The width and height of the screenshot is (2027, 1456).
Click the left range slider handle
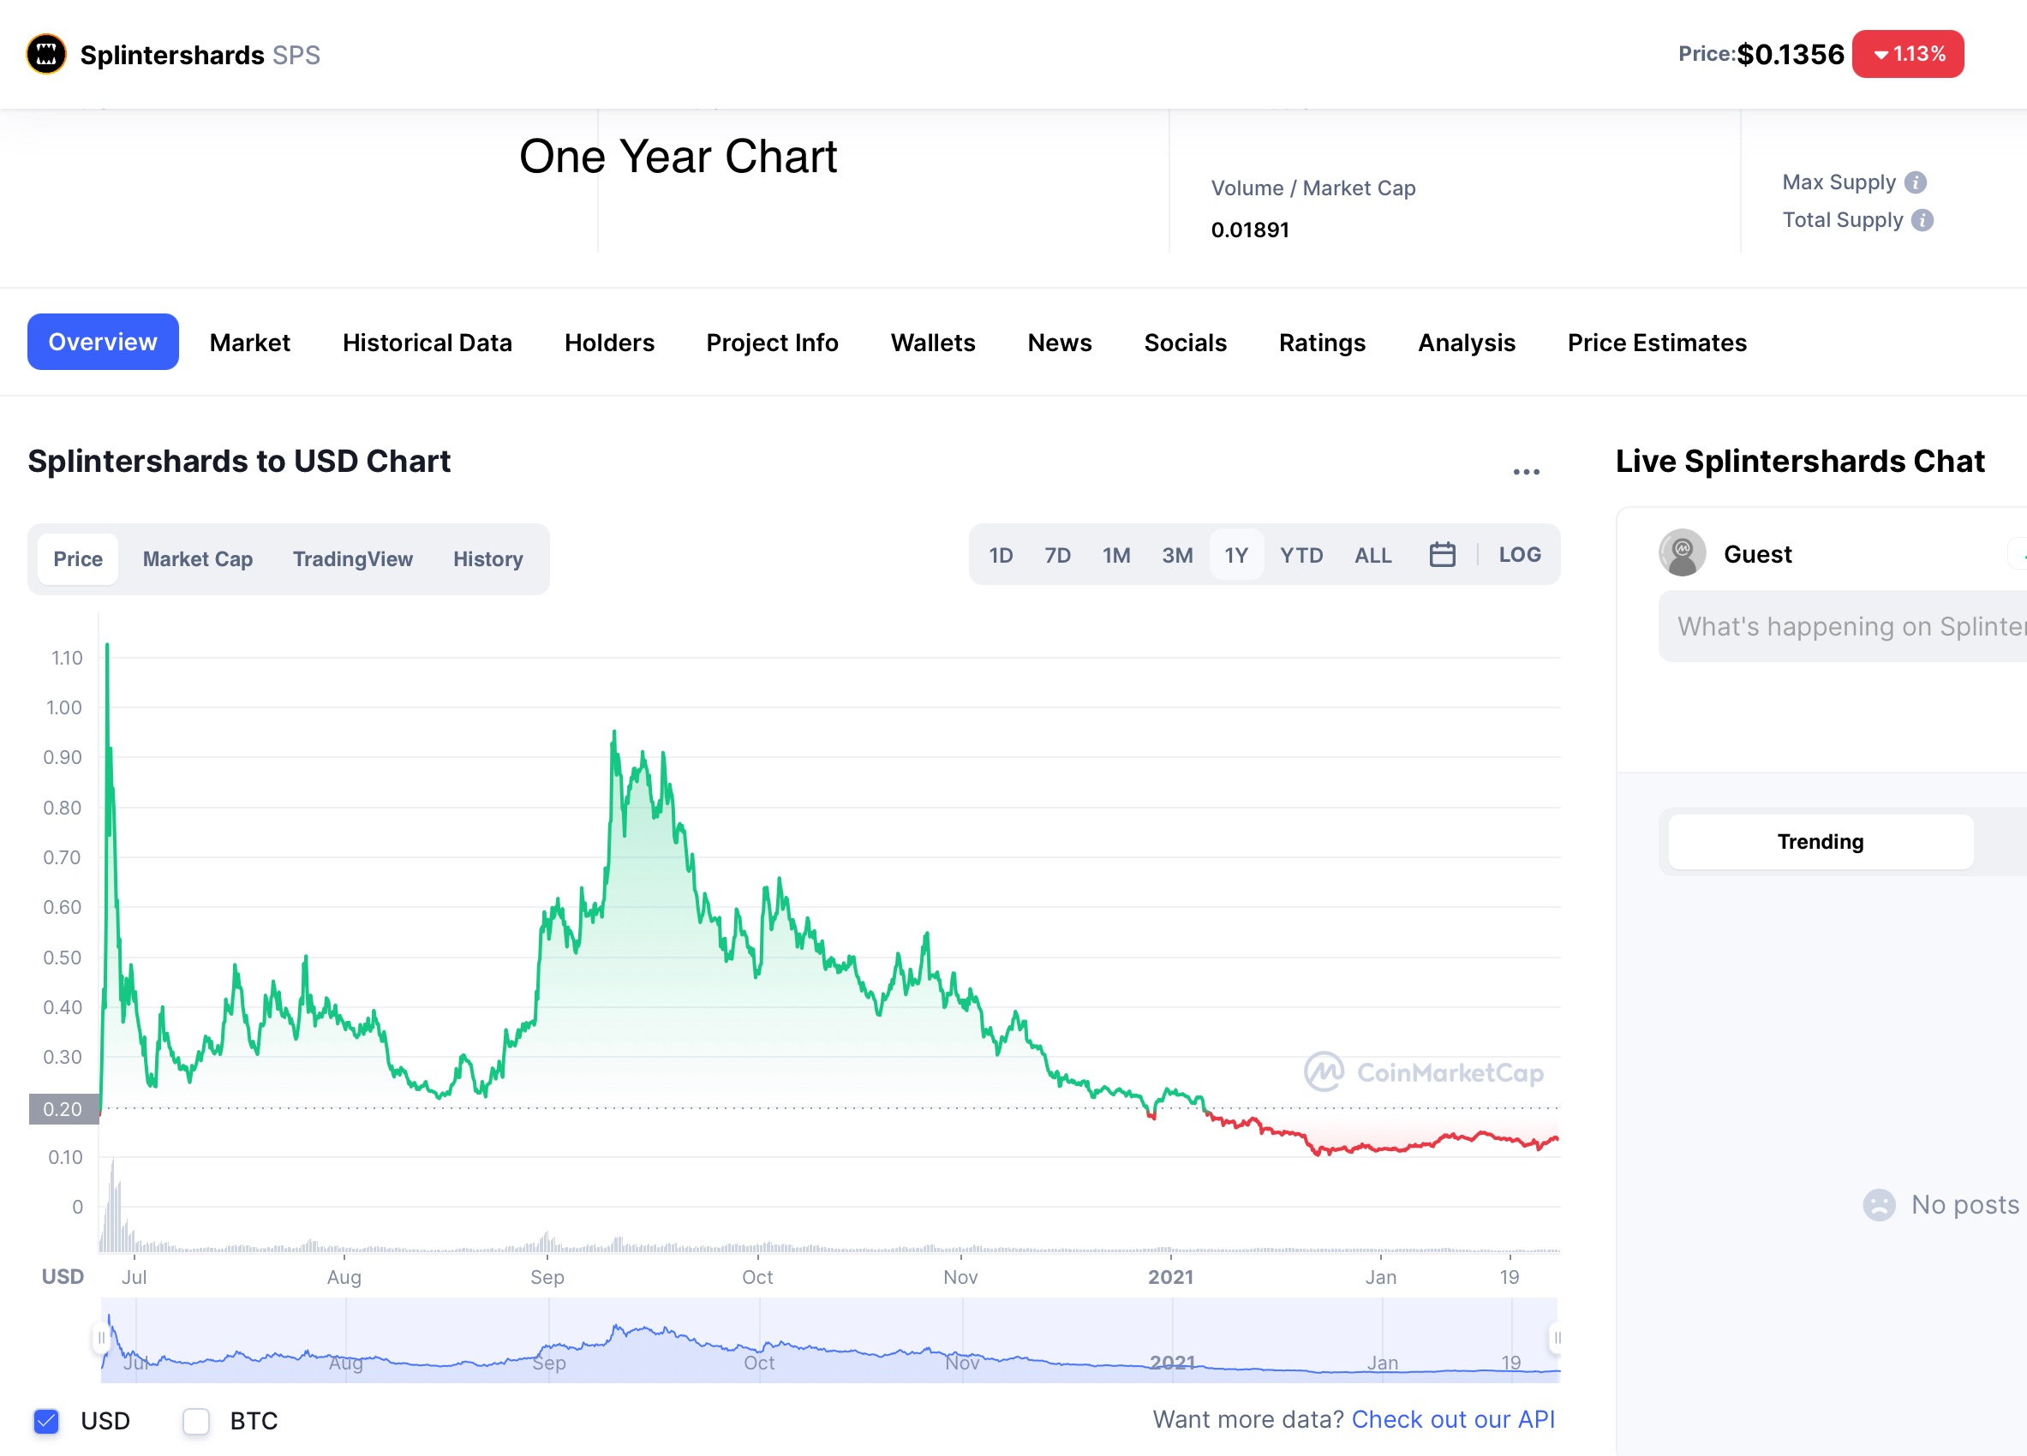pos(101,1338)
